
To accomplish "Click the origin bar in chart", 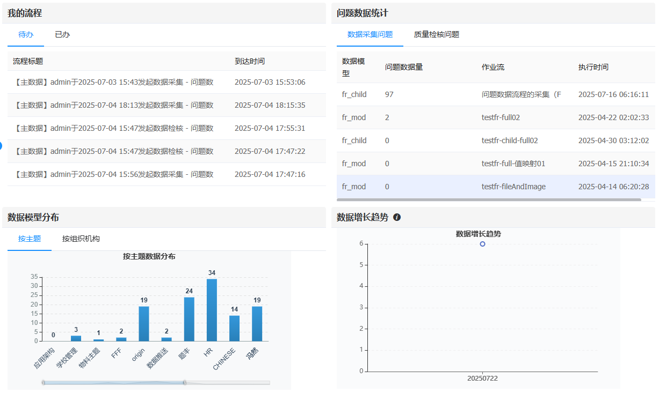I will pos(144,323).
